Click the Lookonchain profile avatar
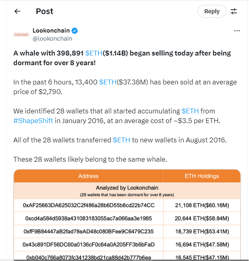249x261 pixels. coord(21,35)
